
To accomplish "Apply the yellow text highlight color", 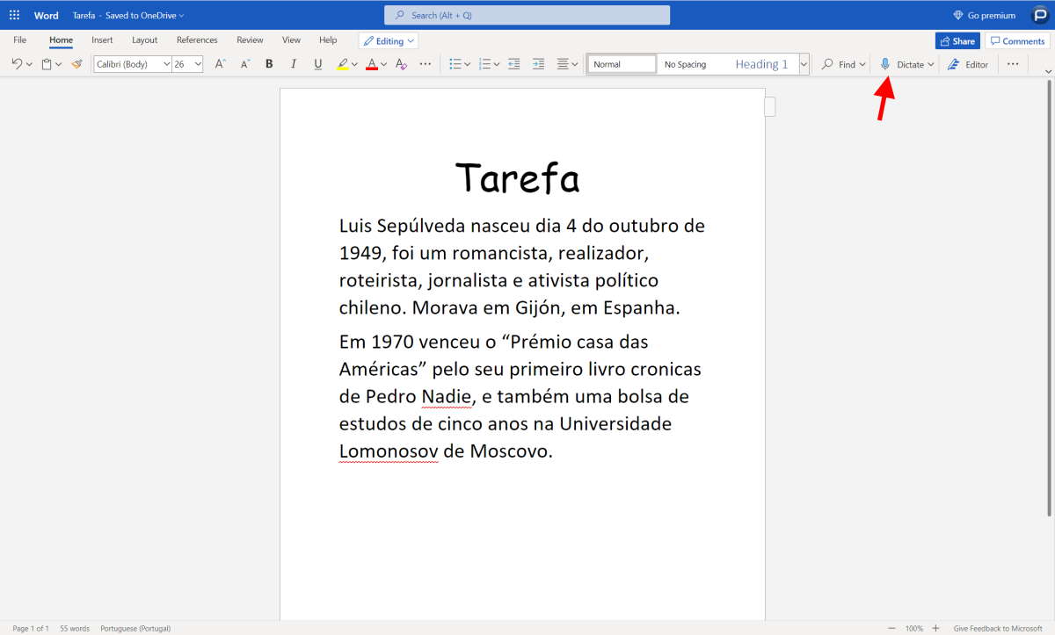I will 343,64.
